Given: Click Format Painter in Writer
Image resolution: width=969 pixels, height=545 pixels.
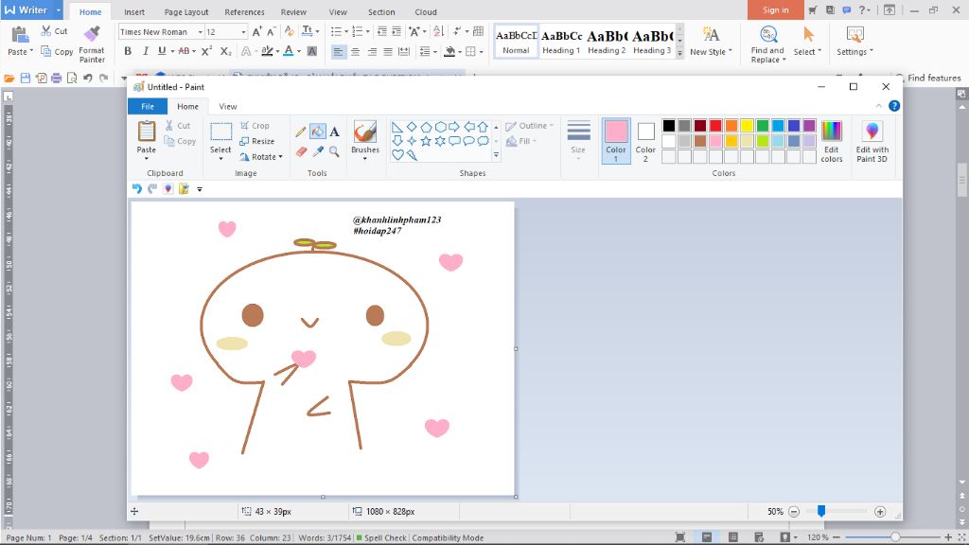Looking at the screenshot, I should point(92,45).
